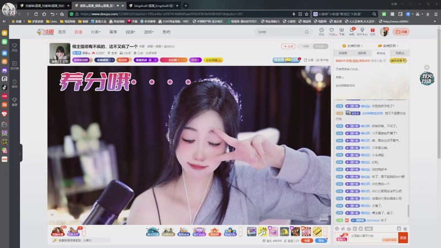Click the gold noble unlock badge

tap(398, 61)
